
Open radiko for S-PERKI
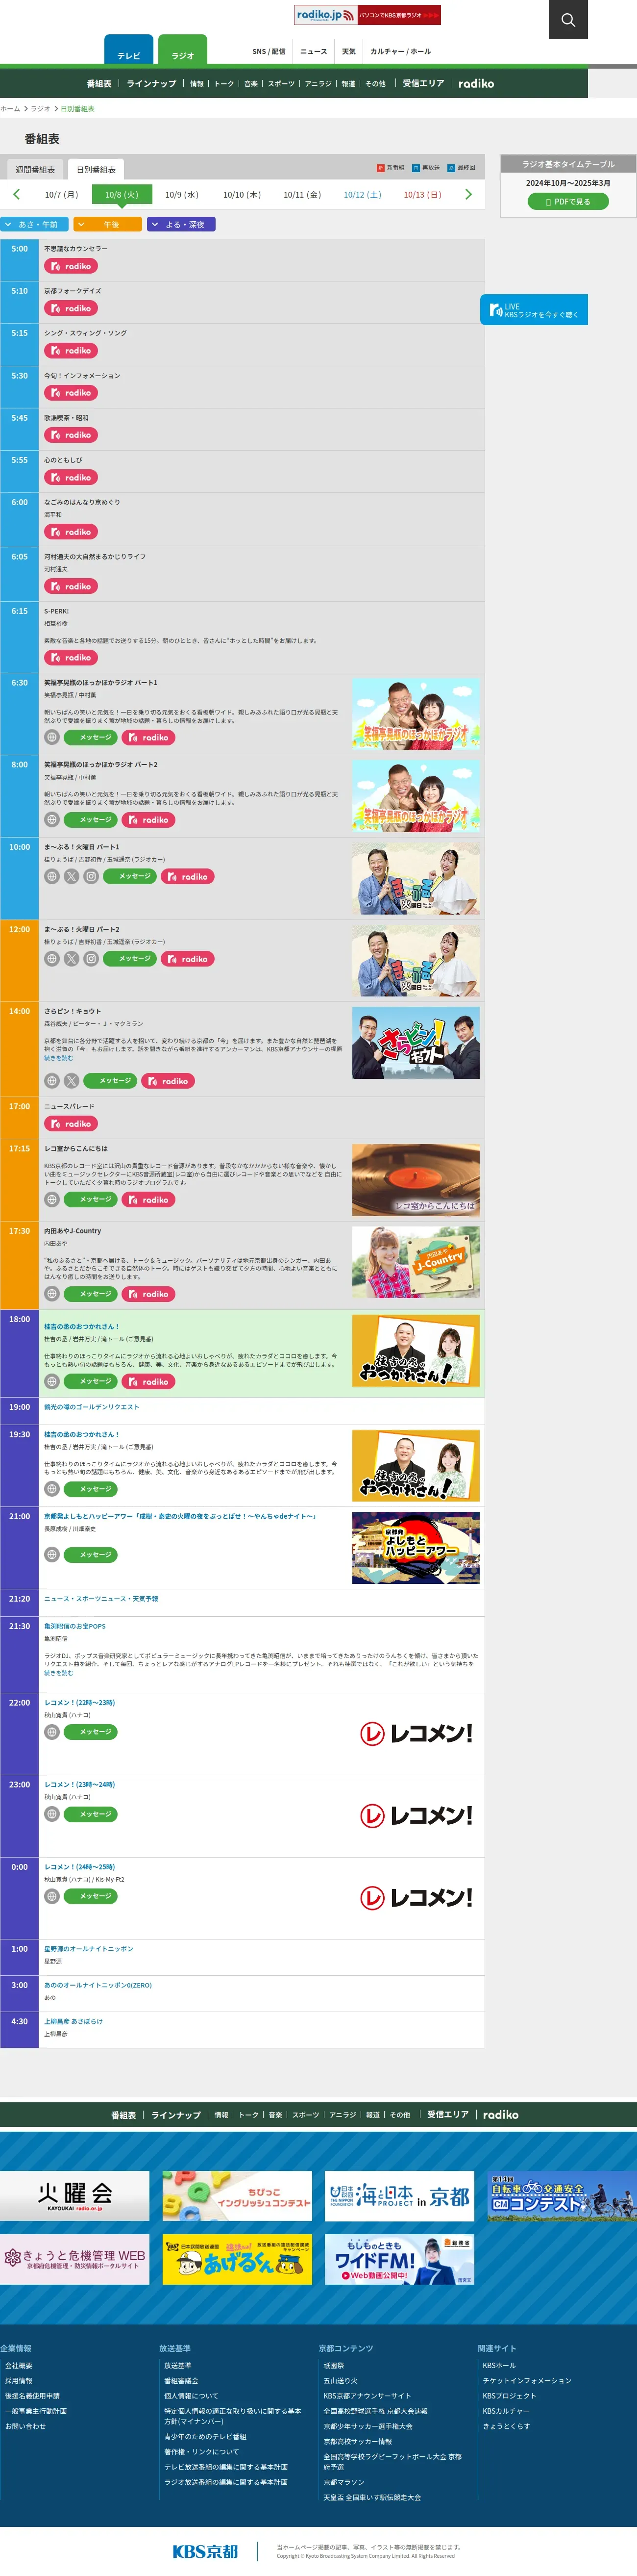(71, 657)
